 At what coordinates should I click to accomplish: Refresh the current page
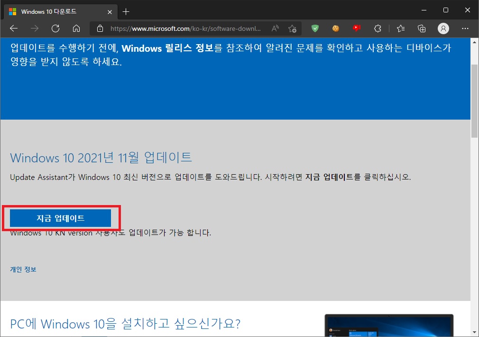[55, 28]
